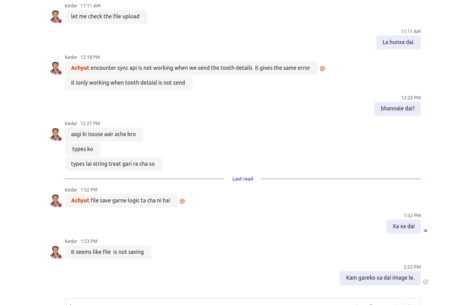This screenshot has width=449, height=305.
Task: Select the Kedar sender name at 12:18 PM
Action: 71,57
